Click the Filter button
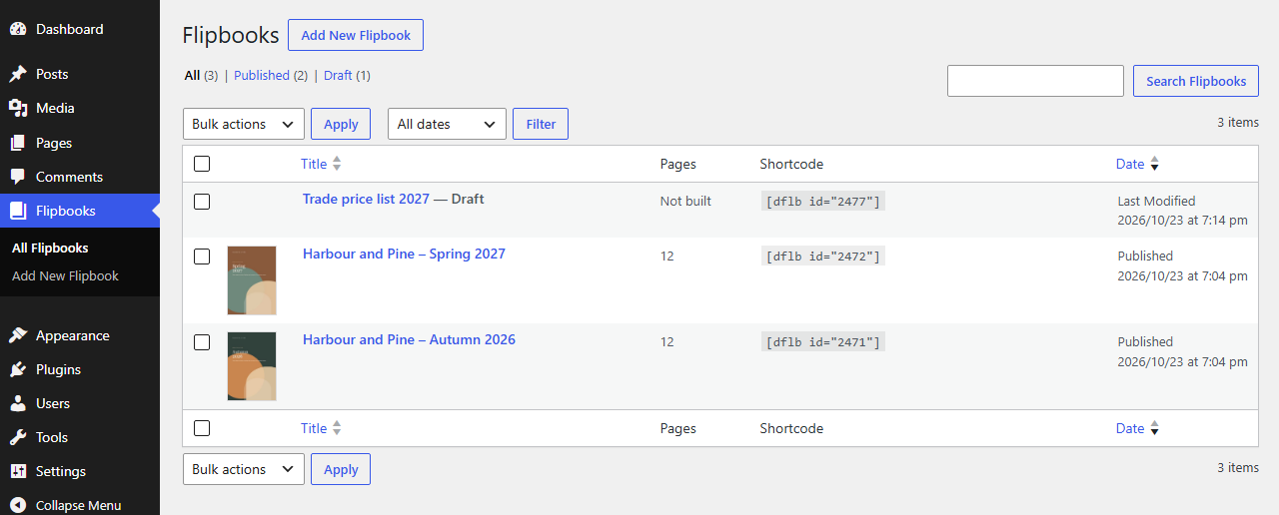1279x515 pixels. tap(541, 124)
